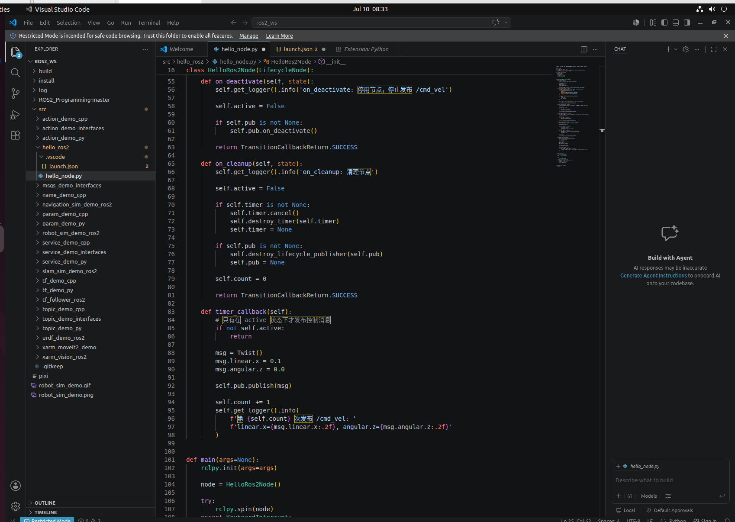Open the Accounts menu icon
The image size is (735, 522).
coord(16,486)
